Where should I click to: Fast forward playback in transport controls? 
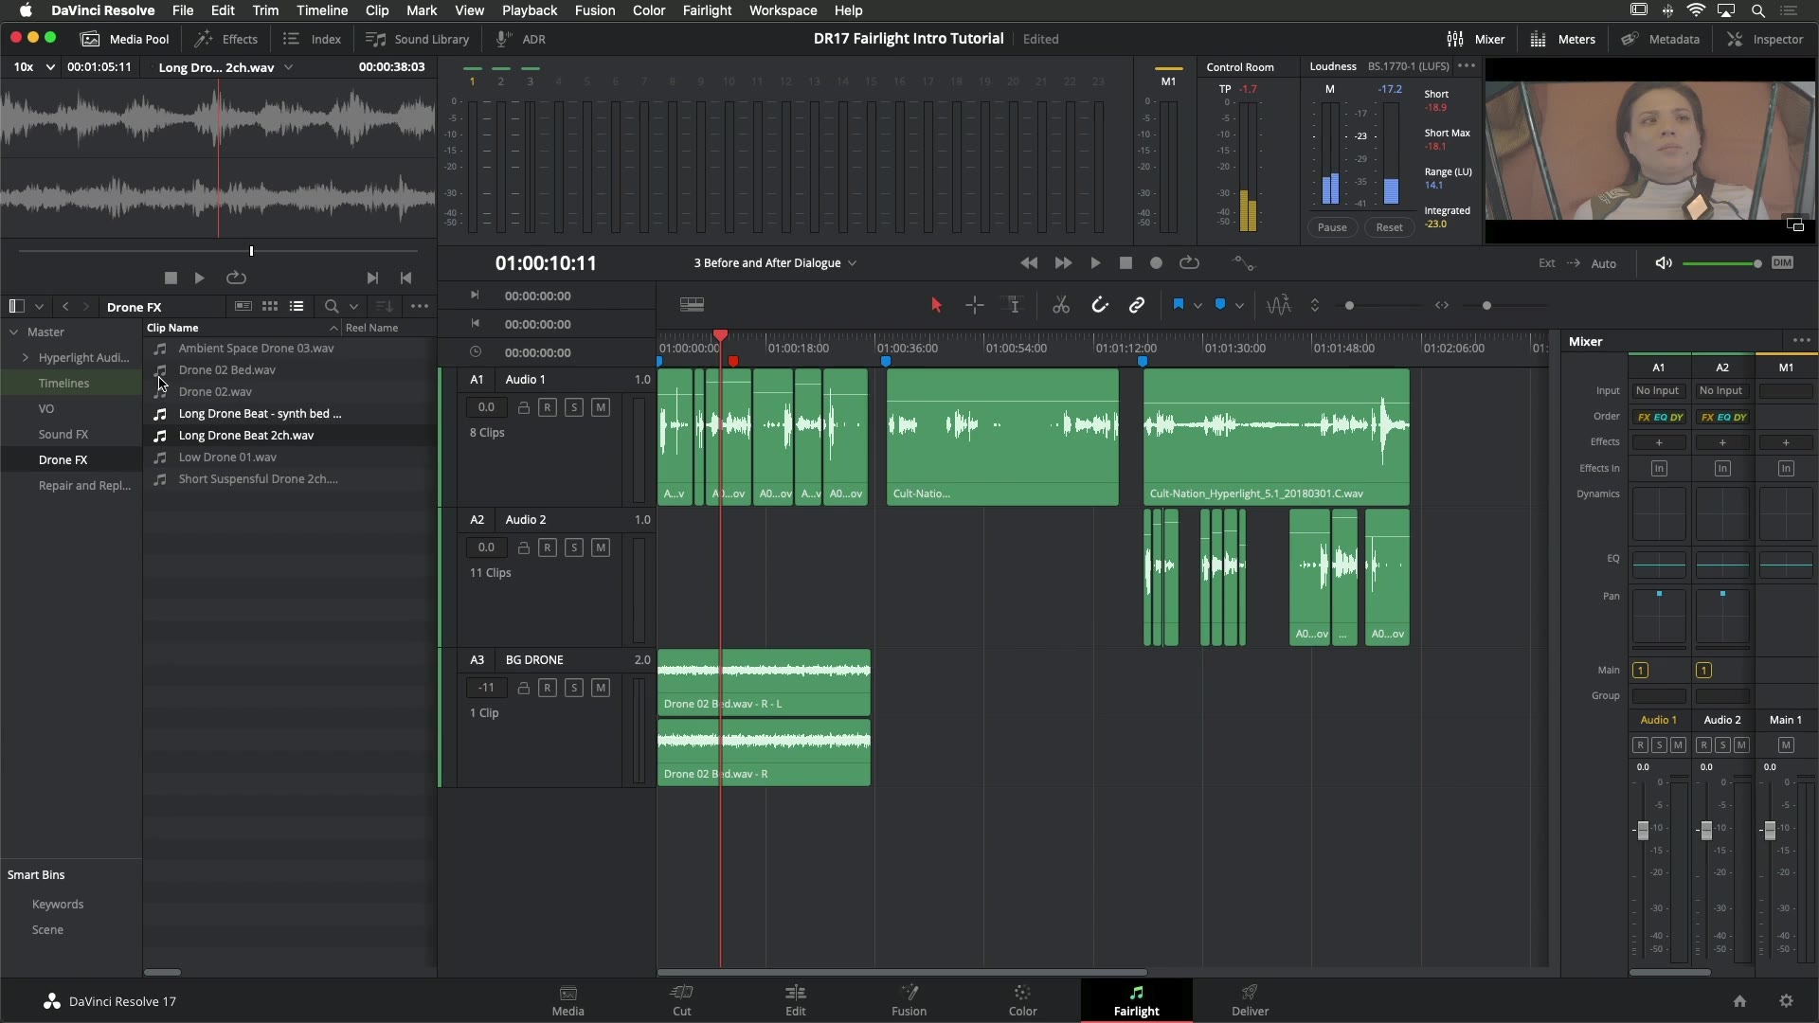tap(1063, 263)
